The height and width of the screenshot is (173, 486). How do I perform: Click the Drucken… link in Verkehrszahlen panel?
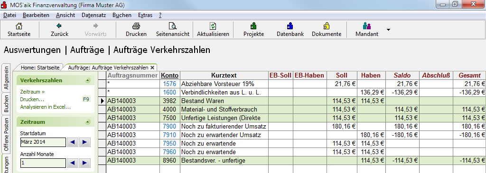tap(32, 99)
